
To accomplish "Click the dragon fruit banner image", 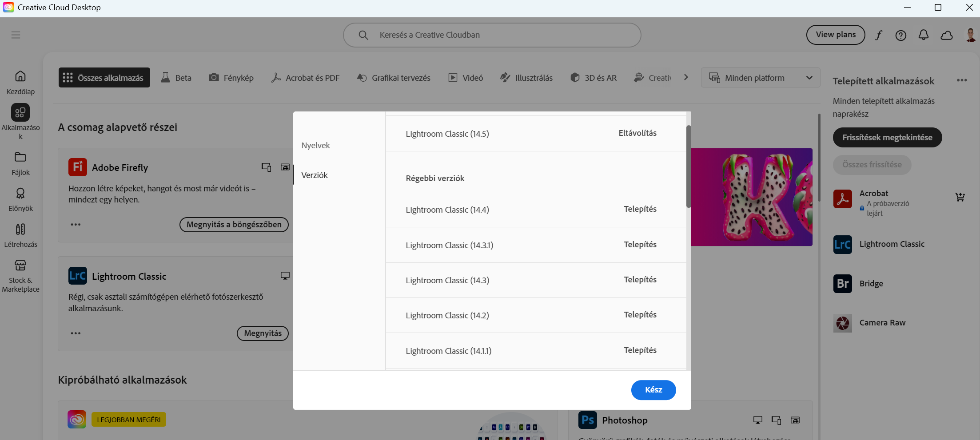I will (752, 197).
